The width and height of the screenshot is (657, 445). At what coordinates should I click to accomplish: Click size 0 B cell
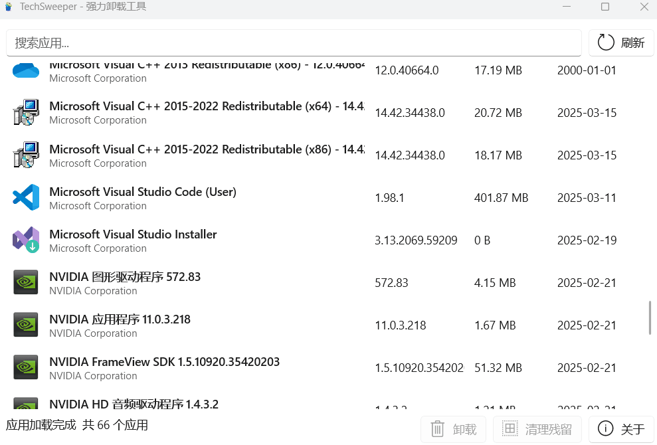point(482,240)
